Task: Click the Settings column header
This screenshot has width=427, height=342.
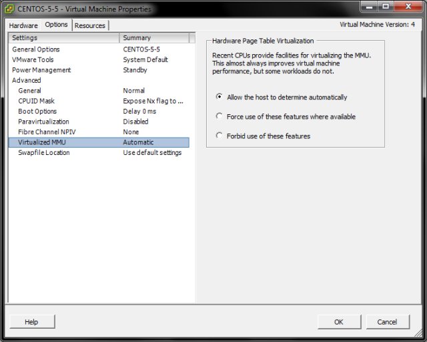Action: point(64,38)
